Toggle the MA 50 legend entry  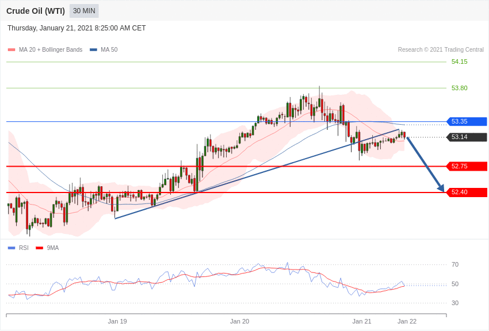coord(104,50)
